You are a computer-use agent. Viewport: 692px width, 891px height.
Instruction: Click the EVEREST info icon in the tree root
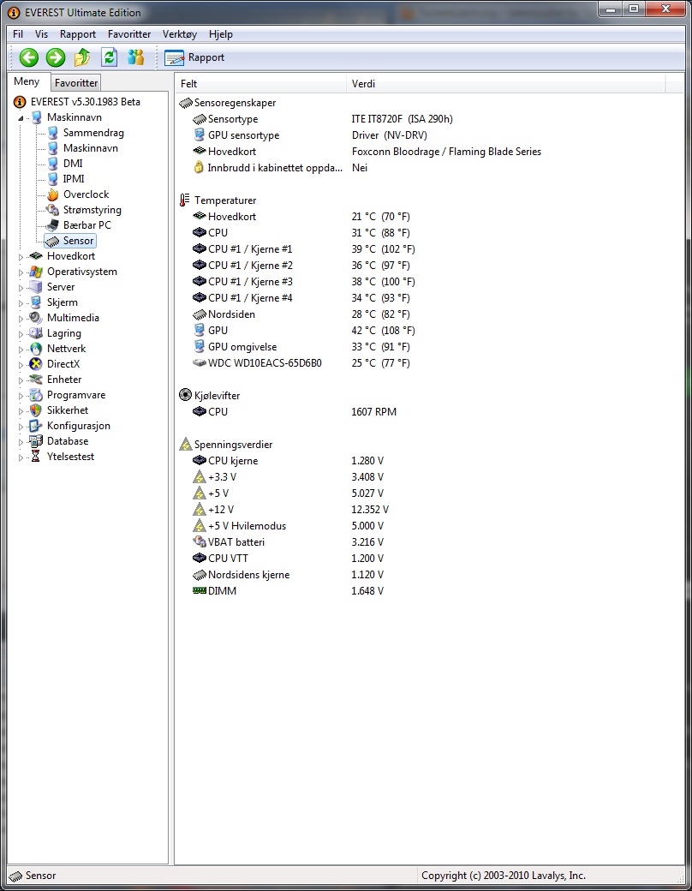(20, 102)
